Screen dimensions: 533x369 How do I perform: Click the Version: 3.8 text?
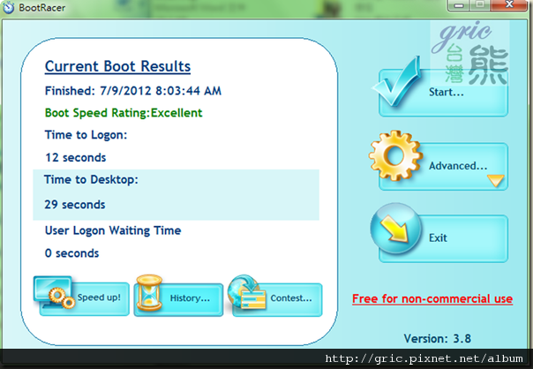pyautogui.click(x=438, y=339)
